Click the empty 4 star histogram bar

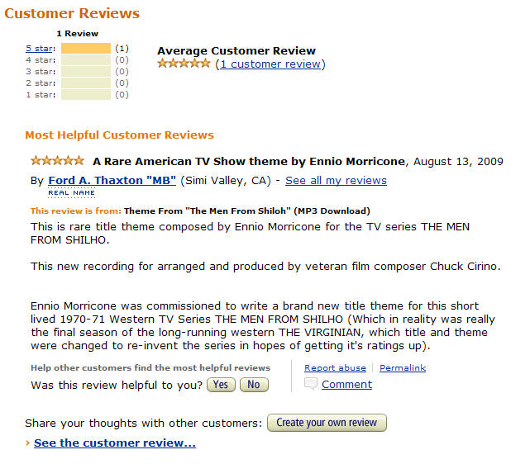pos(86,60)
